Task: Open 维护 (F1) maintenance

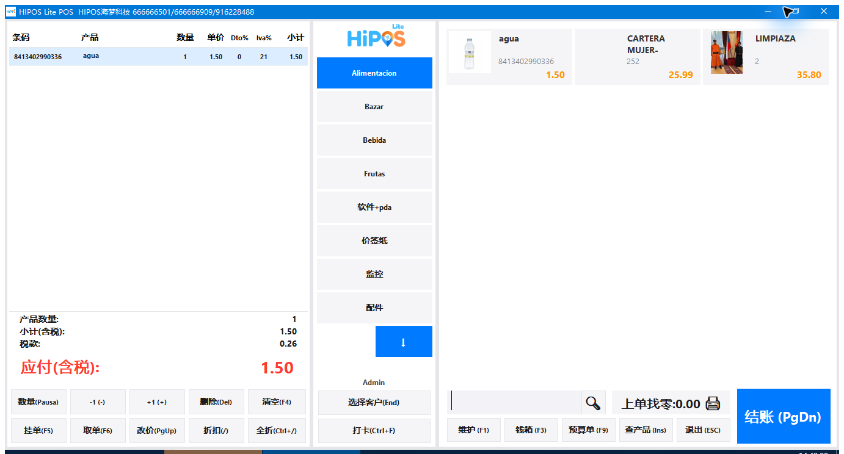Action: pos(474,430)
